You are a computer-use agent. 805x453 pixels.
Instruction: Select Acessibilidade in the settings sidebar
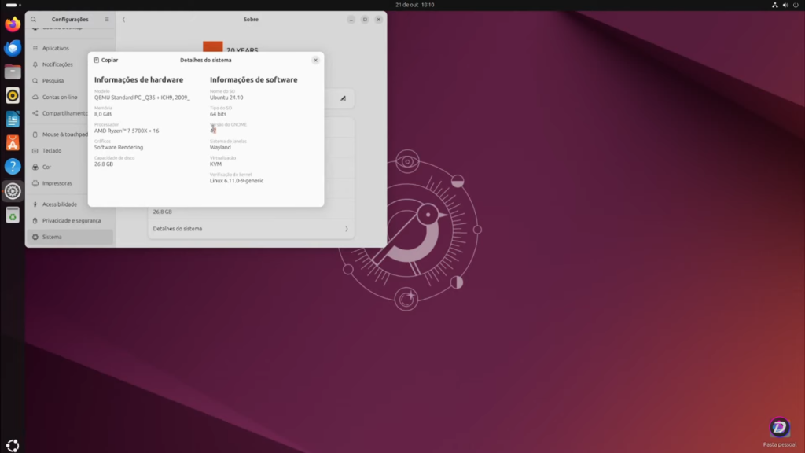click(70, 204)
